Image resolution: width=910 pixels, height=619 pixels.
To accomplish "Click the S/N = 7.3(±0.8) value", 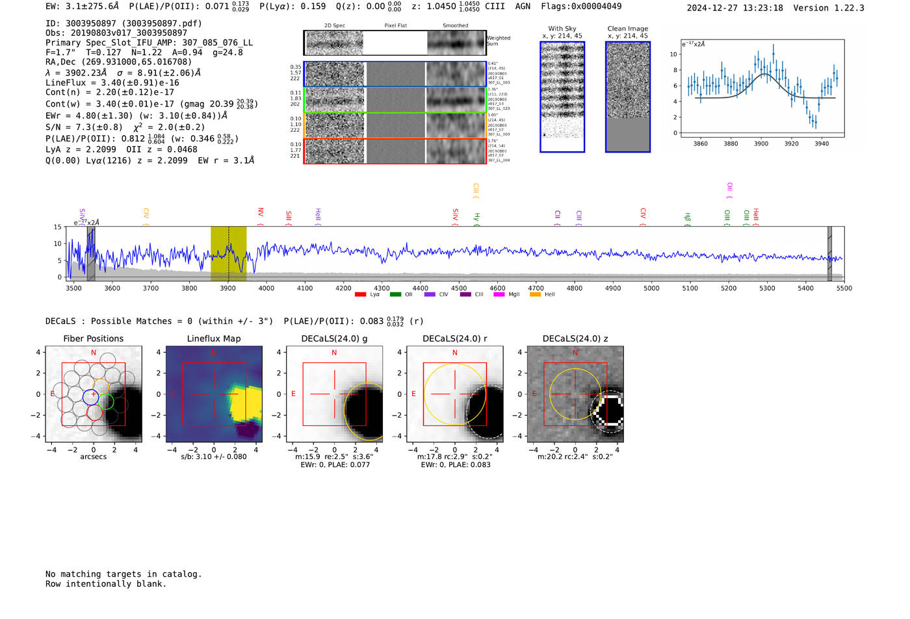I will click(x=84, y=127).
